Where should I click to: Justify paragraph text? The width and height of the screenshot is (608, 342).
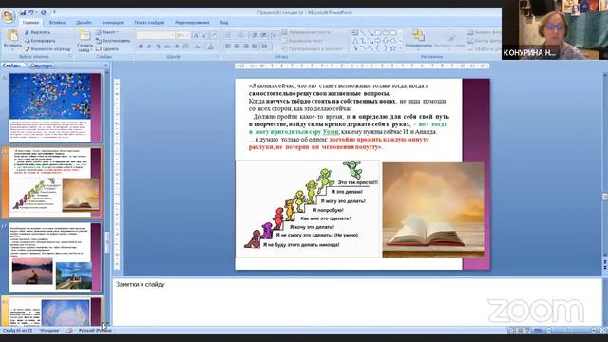(x=255, y=47)
